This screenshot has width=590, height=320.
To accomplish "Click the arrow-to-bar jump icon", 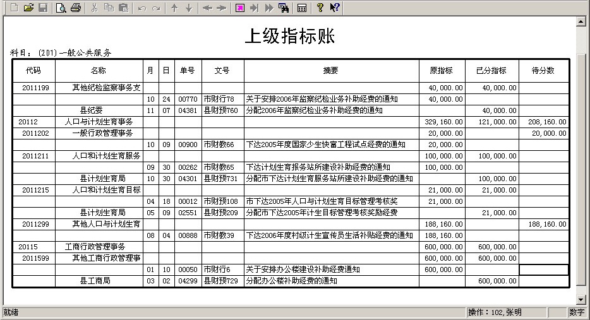I will (255, 8).
